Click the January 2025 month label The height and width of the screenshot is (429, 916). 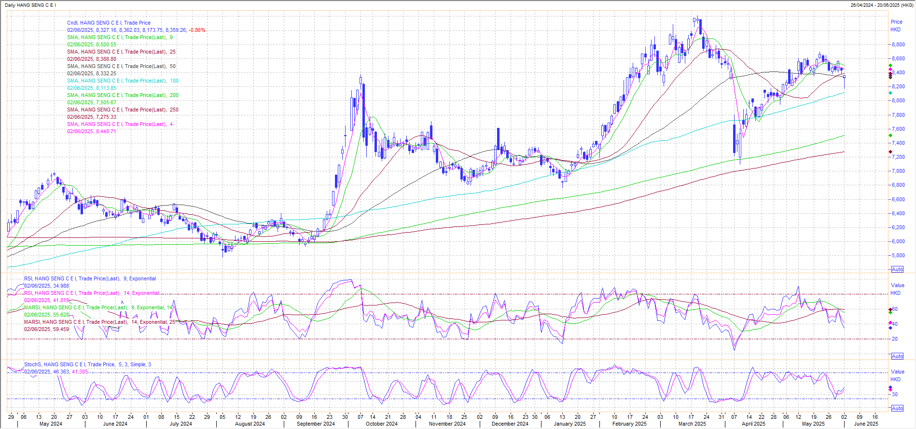click(570, 424)
